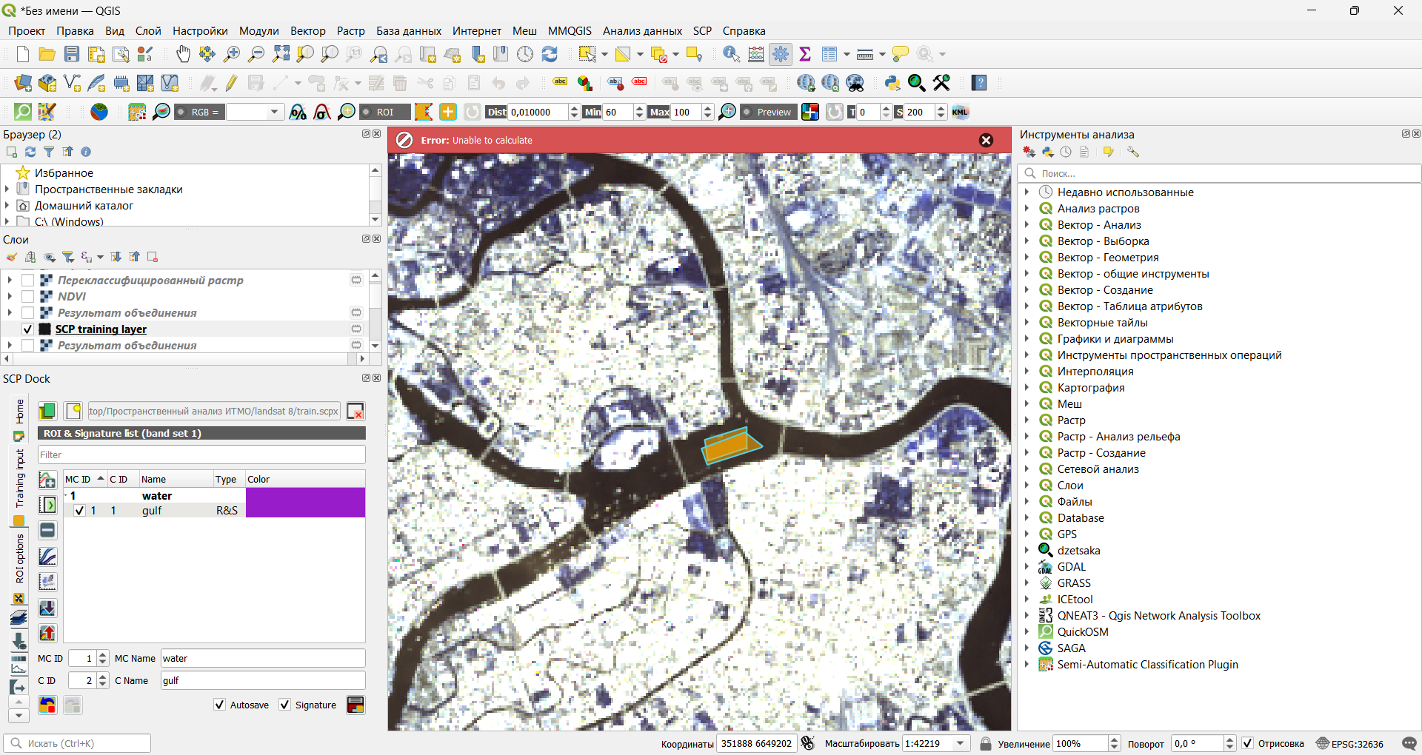Screen dimensions: 1422x755
Task: Select the Pan Map hand tool
Action: pyautogui.click(x=183, y=54)
